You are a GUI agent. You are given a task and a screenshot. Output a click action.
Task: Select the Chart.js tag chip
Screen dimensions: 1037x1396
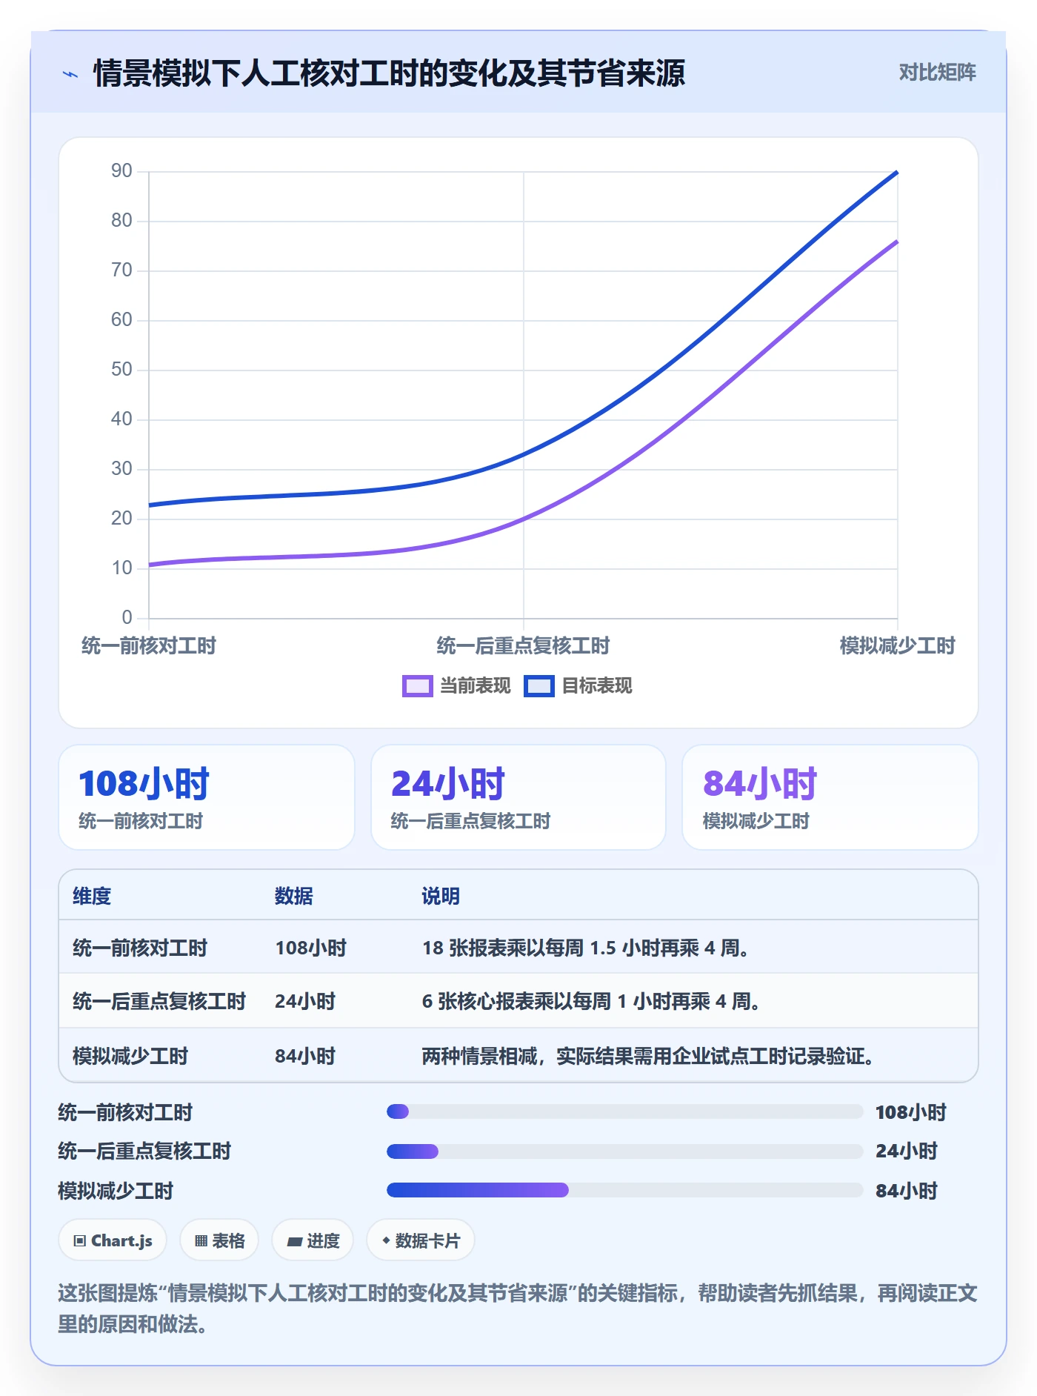pyautogui.click(x=113, y=1240)
